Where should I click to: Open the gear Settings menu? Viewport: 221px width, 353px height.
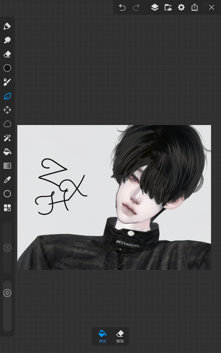click(x=181, y=7)
